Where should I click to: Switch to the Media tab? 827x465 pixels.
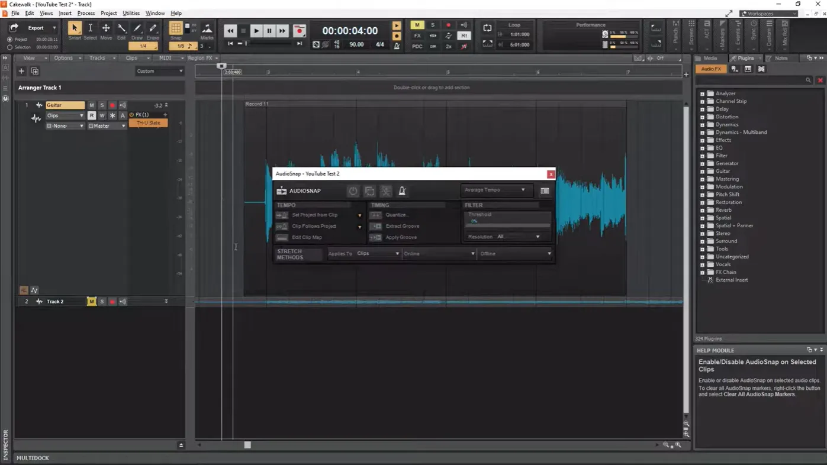pos(710,58)
